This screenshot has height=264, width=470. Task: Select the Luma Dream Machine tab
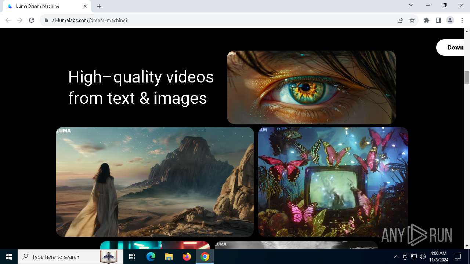pos(47,6)
